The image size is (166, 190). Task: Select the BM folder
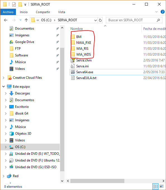79,37
